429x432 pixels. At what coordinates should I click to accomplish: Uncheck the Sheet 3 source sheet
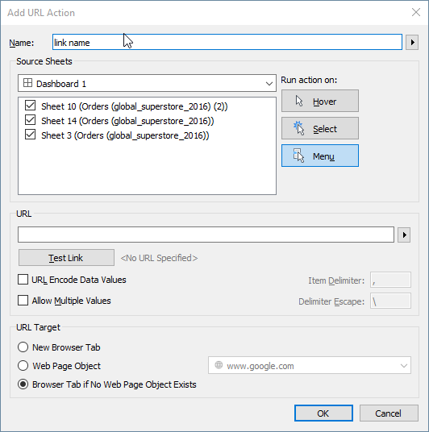[x=30, y=135]
